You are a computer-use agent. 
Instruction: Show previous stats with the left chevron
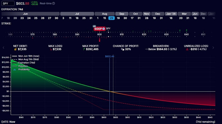4,48
